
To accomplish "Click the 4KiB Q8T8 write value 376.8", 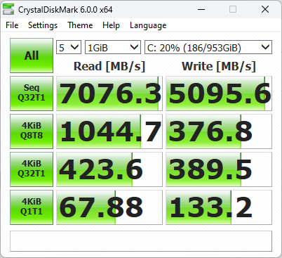I will 219,131.
